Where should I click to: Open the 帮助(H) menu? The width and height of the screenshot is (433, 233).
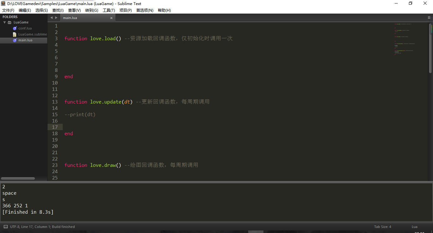[164, 10]
